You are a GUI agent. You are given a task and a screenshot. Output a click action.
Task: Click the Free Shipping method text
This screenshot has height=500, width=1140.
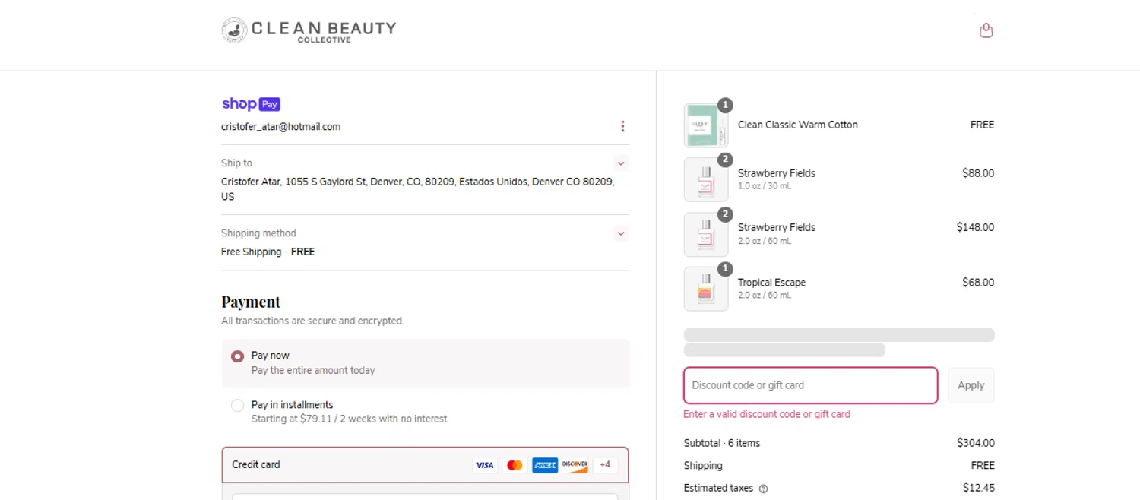point(268,252)
